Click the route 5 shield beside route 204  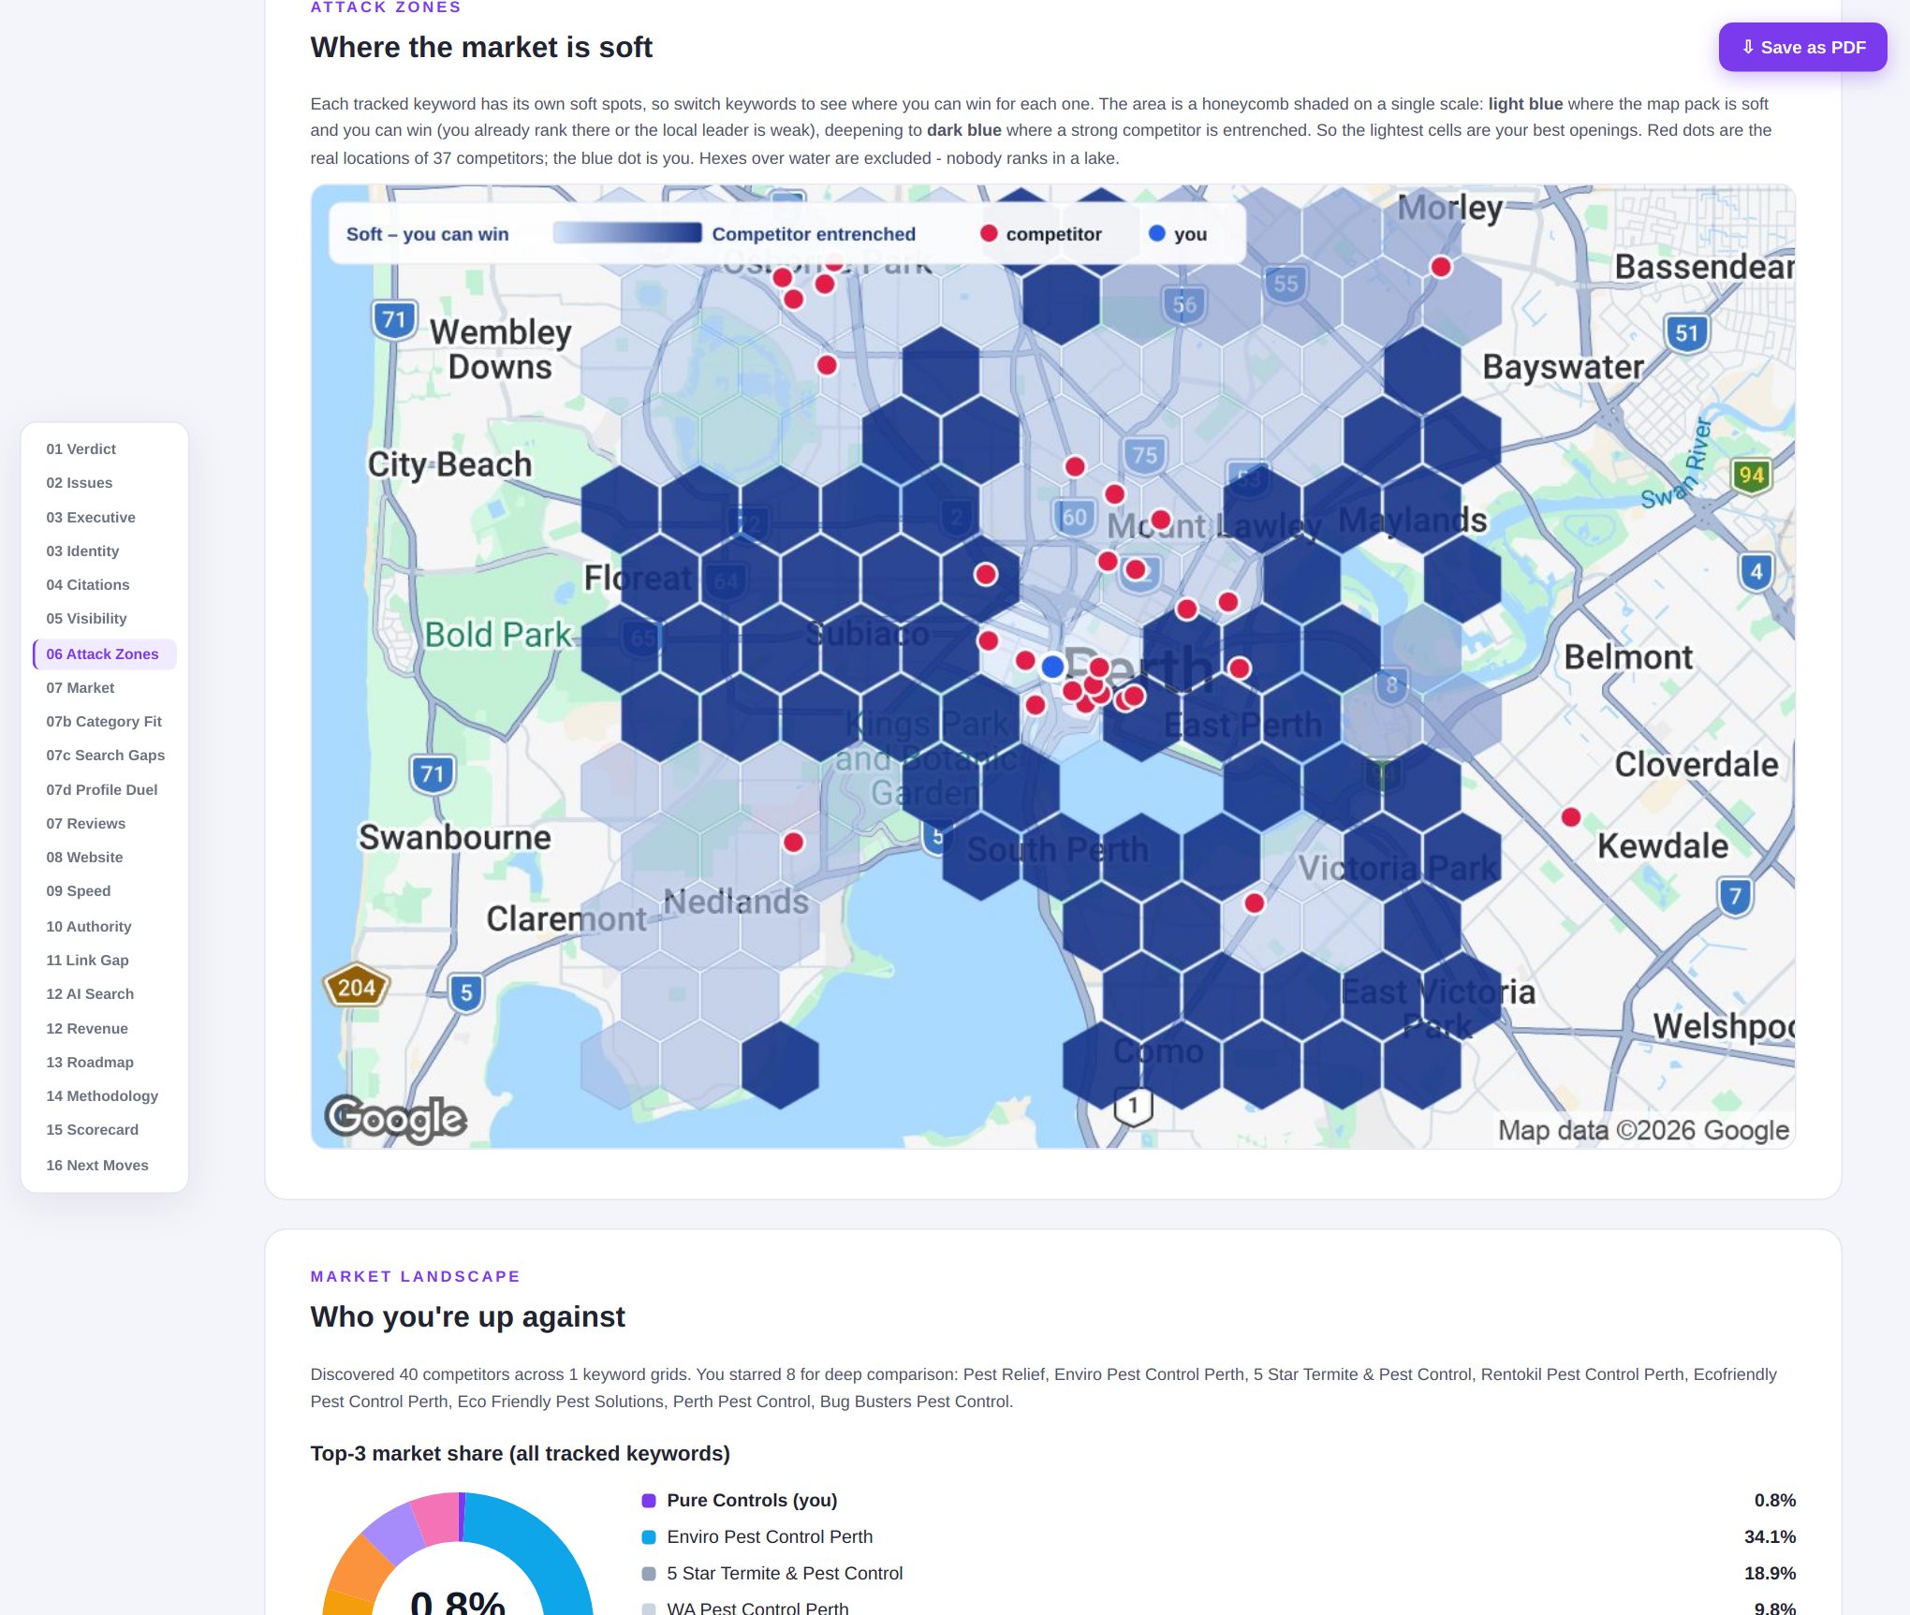coord(466,992)
